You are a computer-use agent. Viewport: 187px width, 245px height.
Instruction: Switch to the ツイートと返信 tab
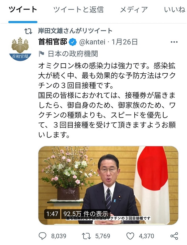[78, 10]
